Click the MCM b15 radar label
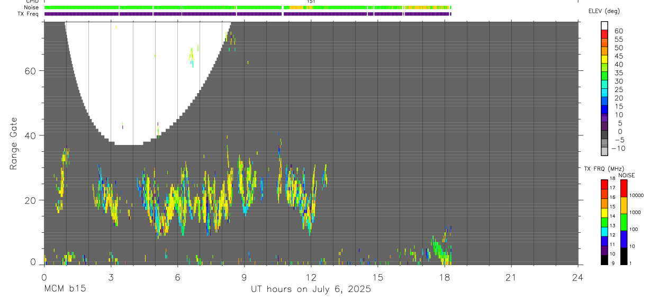The height and width of the screenshot is (300, 650). tap(65, 289)
